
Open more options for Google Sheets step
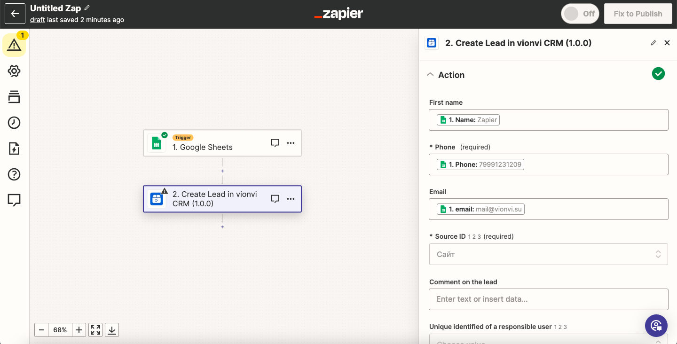click(291, 143)
